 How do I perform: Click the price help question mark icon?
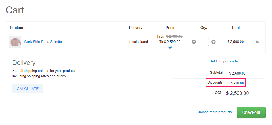point(170,47)
